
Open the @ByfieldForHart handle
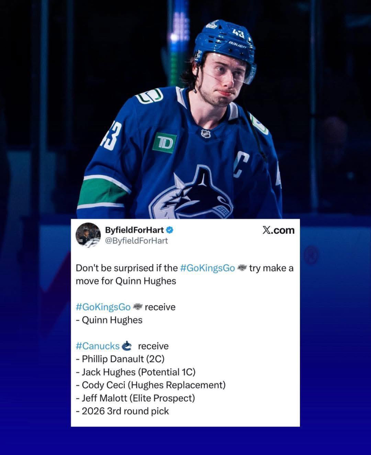click(x=136, y=241)
